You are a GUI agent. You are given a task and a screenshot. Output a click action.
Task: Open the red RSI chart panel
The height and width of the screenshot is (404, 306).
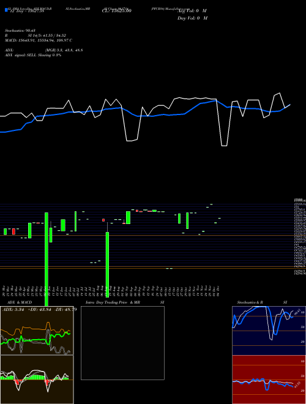point(269,380)
